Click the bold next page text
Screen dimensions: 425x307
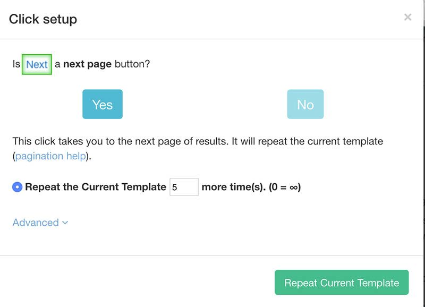coord(87,64)
